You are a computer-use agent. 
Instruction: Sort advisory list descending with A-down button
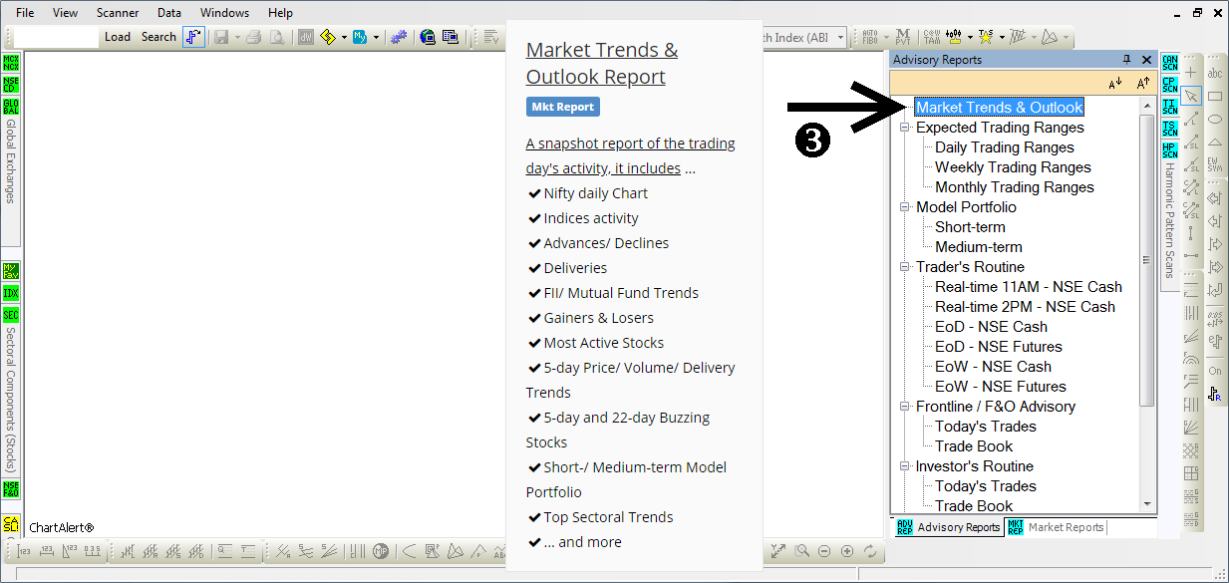(x=1115, y=83)
